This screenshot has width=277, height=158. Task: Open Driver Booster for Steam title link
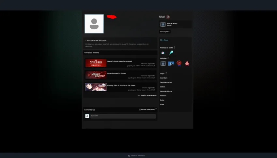pyautogui.click(x=116, y=73)
